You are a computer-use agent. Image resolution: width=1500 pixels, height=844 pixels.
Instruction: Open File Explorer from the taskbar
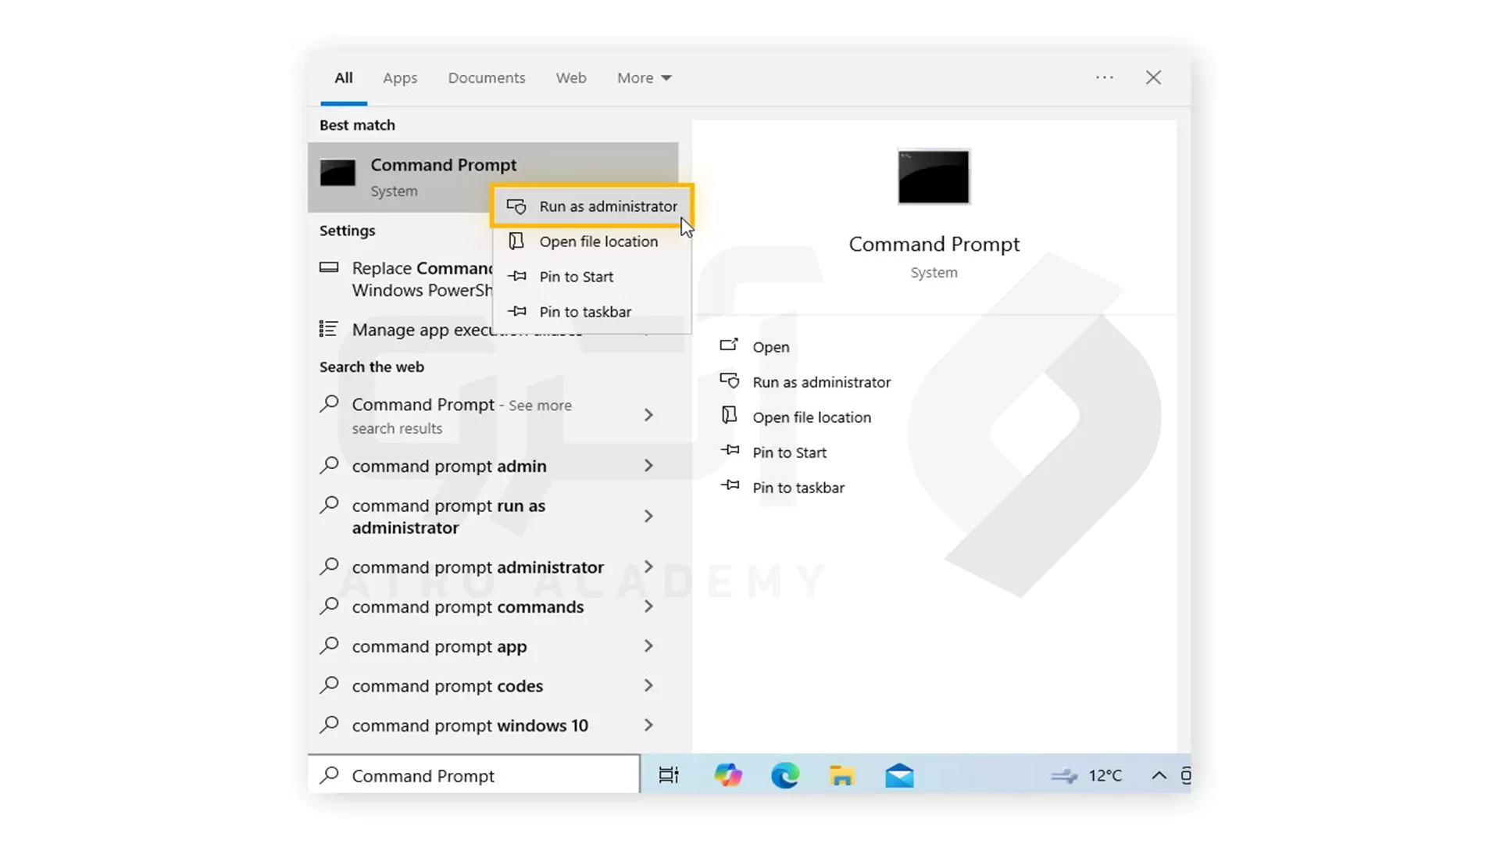pos(841,775)
